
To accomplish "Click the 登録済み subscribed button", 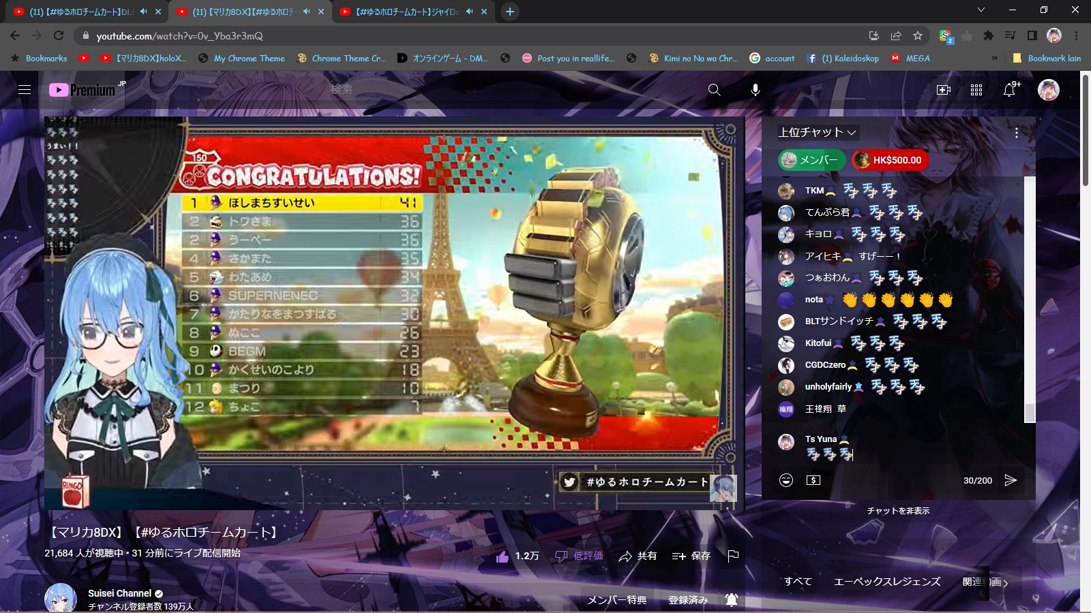I will coord(688,599).
